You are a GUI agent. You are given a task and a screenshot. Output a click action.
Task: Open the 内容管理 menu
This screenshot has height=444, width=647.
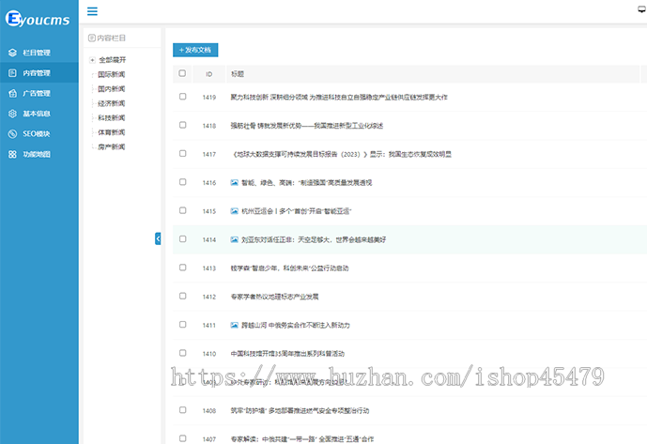[39, 72]
